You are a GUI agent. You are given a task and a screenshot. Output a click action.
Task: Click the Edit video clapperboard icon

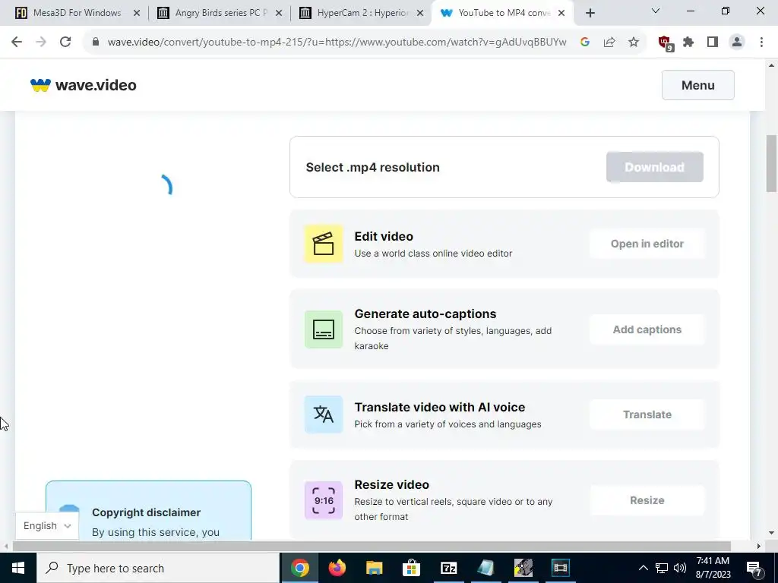point(324,244)
